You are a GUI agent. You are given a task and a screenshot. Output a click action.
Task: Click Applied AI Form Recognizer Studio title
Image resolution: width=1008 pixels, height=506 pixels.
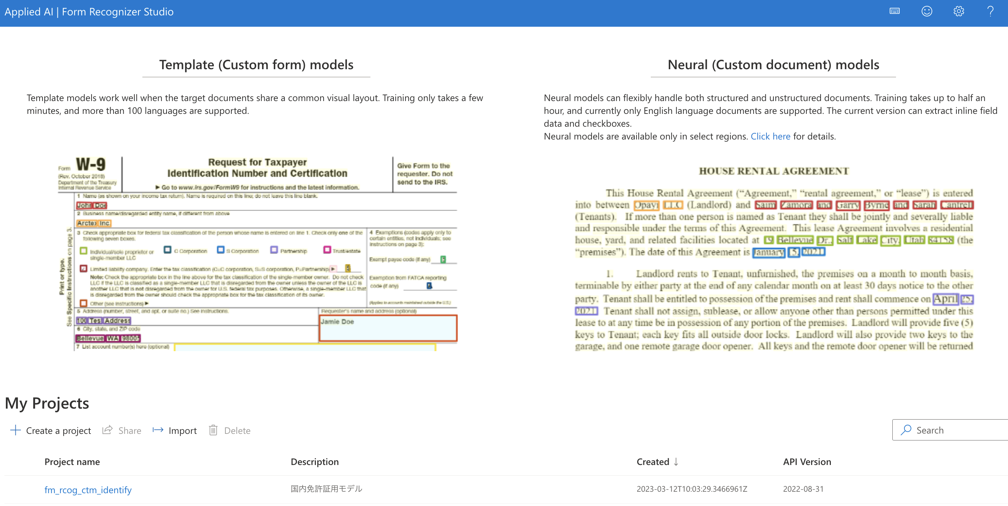tap(89, 12)
